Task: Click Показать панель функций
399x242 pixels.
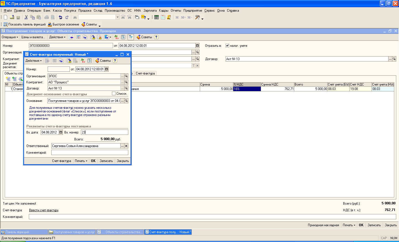Action: click(x=24, y=24)
